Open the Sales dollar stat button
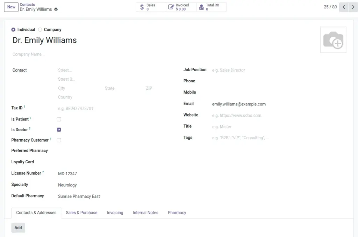Screen dimensions: 358x237 pyautogui.click(x=151, y=7)
